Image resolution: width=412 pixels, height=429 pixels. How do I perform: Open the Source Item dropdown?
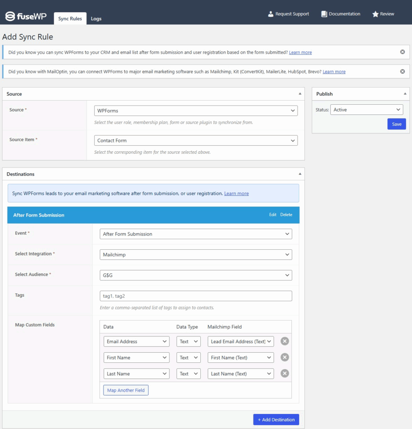coord(196,140)
